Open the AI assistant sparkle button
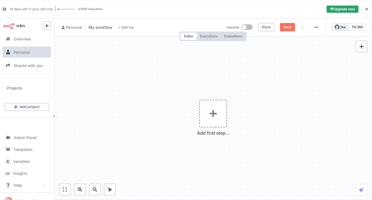 tap(361, 190)
